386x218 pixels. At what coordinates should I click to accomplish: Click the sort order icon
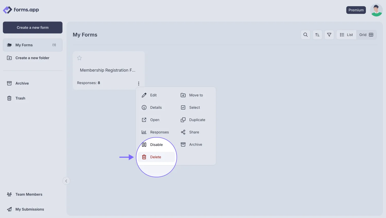pos(317,35)
